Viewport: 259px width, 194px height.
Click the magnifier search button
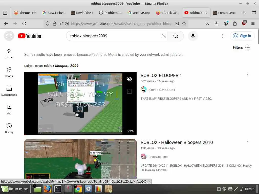tap(176, 36)
